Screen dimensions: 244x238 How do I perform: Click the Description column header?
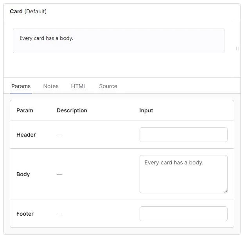click(72, 110)
